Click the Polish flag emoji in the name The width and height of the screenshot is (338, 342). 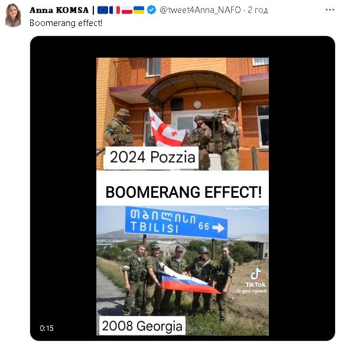click(x=127, y=10)
